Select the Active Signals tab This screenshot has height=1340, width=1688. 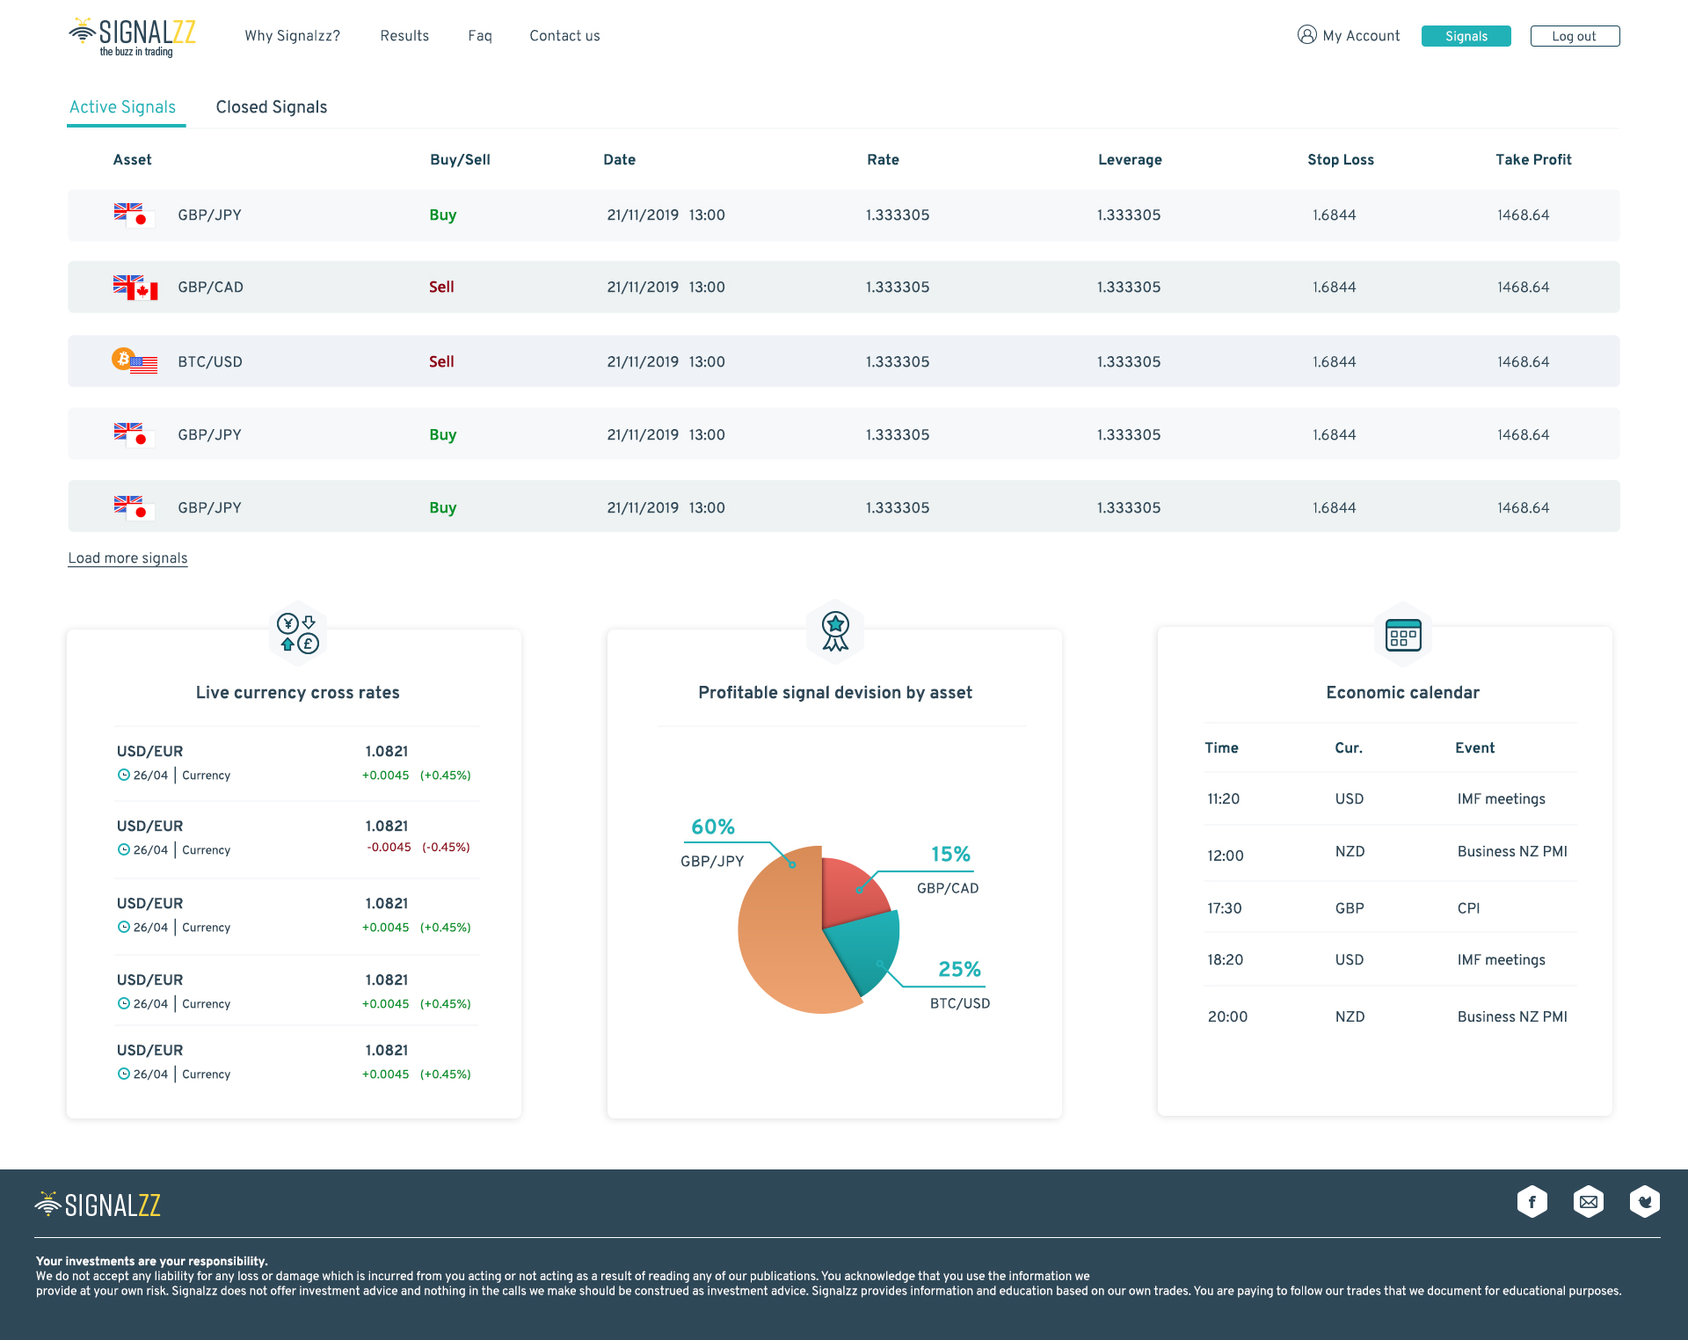123,107
